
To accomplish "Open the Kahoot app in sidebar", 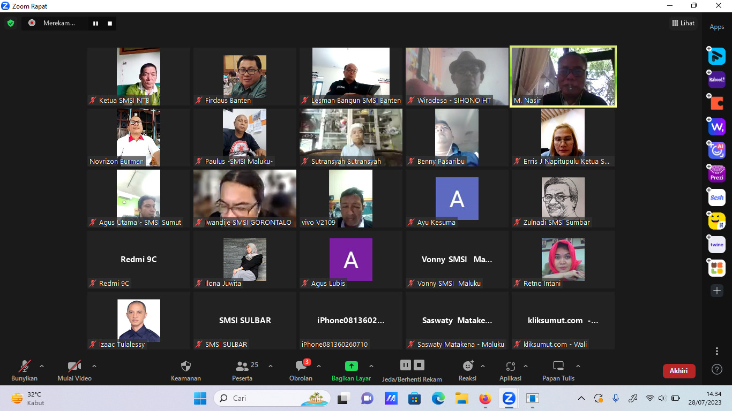I will (717, 80).
